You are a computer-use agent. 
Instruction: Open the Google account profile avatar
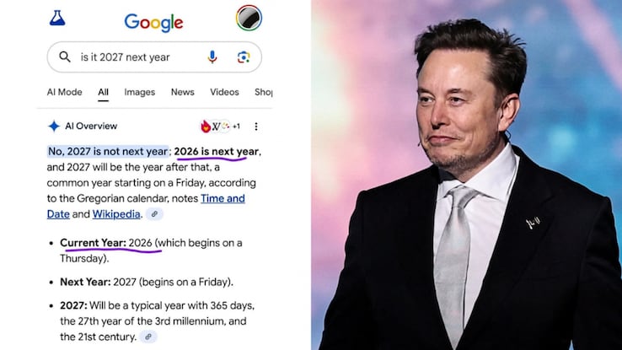tap(249, 18)
